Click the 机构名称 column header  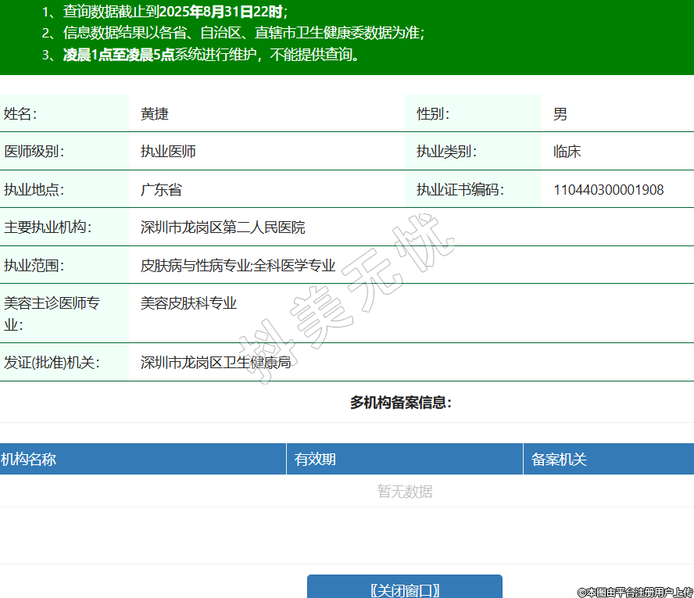coord(28,460)
